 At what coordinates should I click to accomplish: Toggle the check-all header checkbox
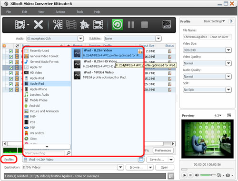tap(4, 46)
